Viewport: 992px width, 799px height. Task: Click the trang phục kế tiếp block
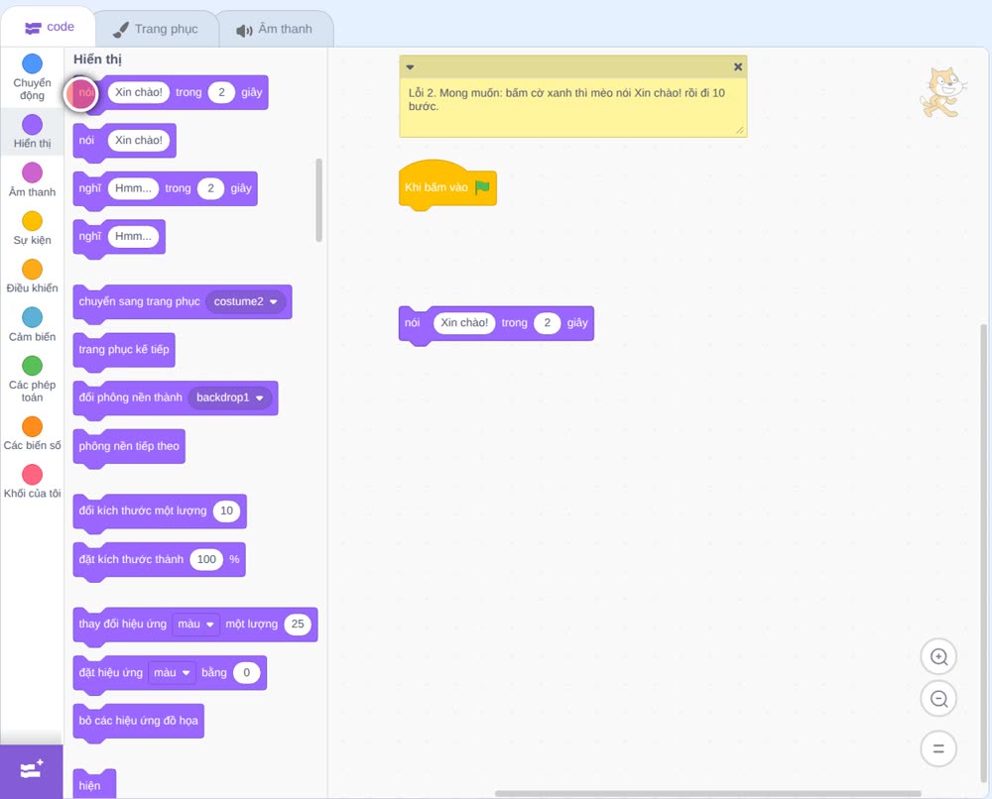(x=124, y=351)
